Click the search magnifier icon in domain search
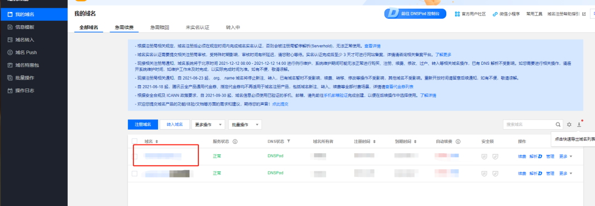The image size is (595, 206). pyautogui.click(x=558, y=124)
